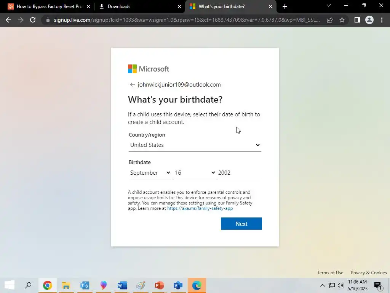
Task: Open the family-safety-app link
Action: tap(200, 208)
